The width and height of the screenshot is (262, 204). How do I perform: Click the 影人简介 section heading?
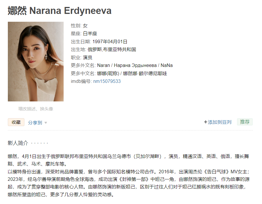(x=18, y=143)
